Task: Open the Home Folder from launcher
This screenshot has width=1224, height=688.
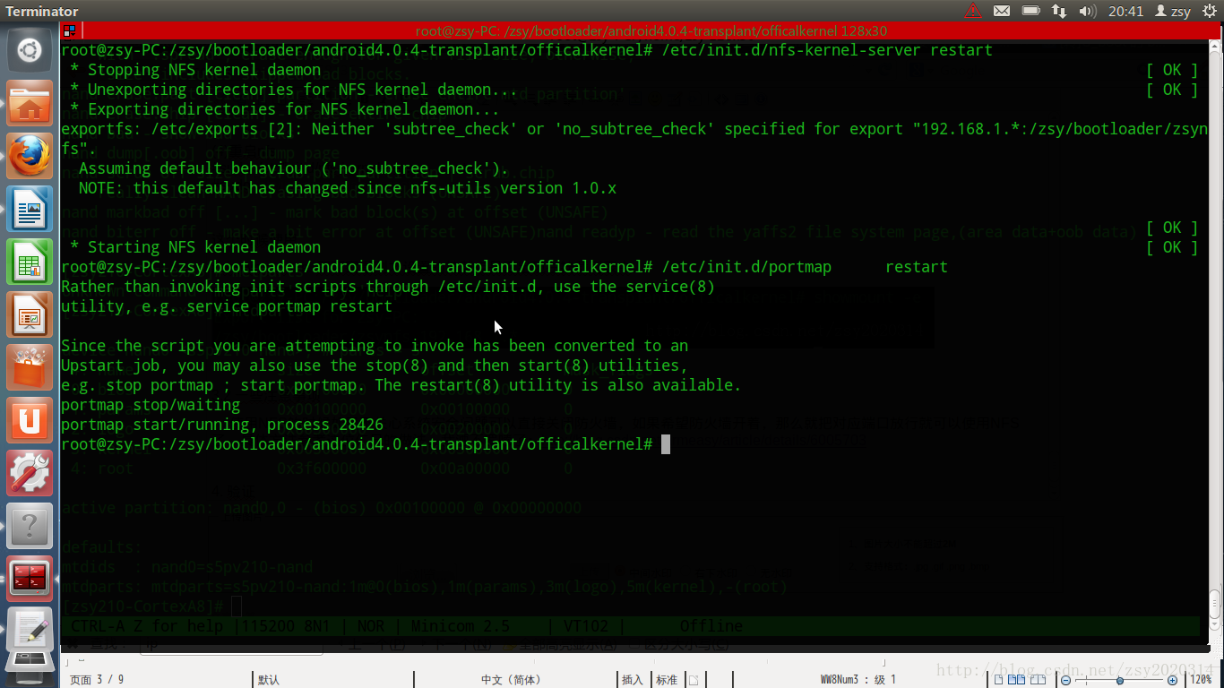Action: point(30,104)
